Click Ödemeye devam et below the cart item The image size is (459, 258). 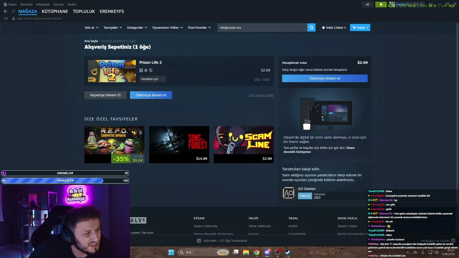click(151, 95)
